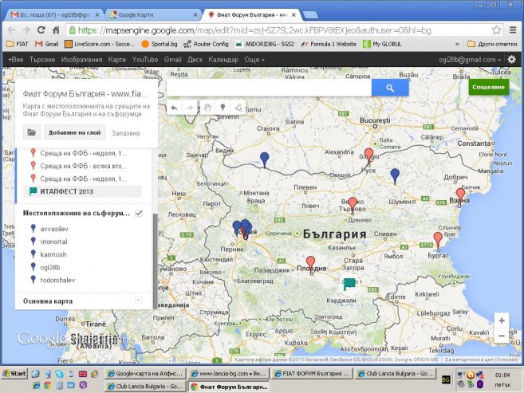Image resolution: width=524 pixels, height=393 pixels.
Task: Open the folder icon in map panel
Action: coord(31,133)
